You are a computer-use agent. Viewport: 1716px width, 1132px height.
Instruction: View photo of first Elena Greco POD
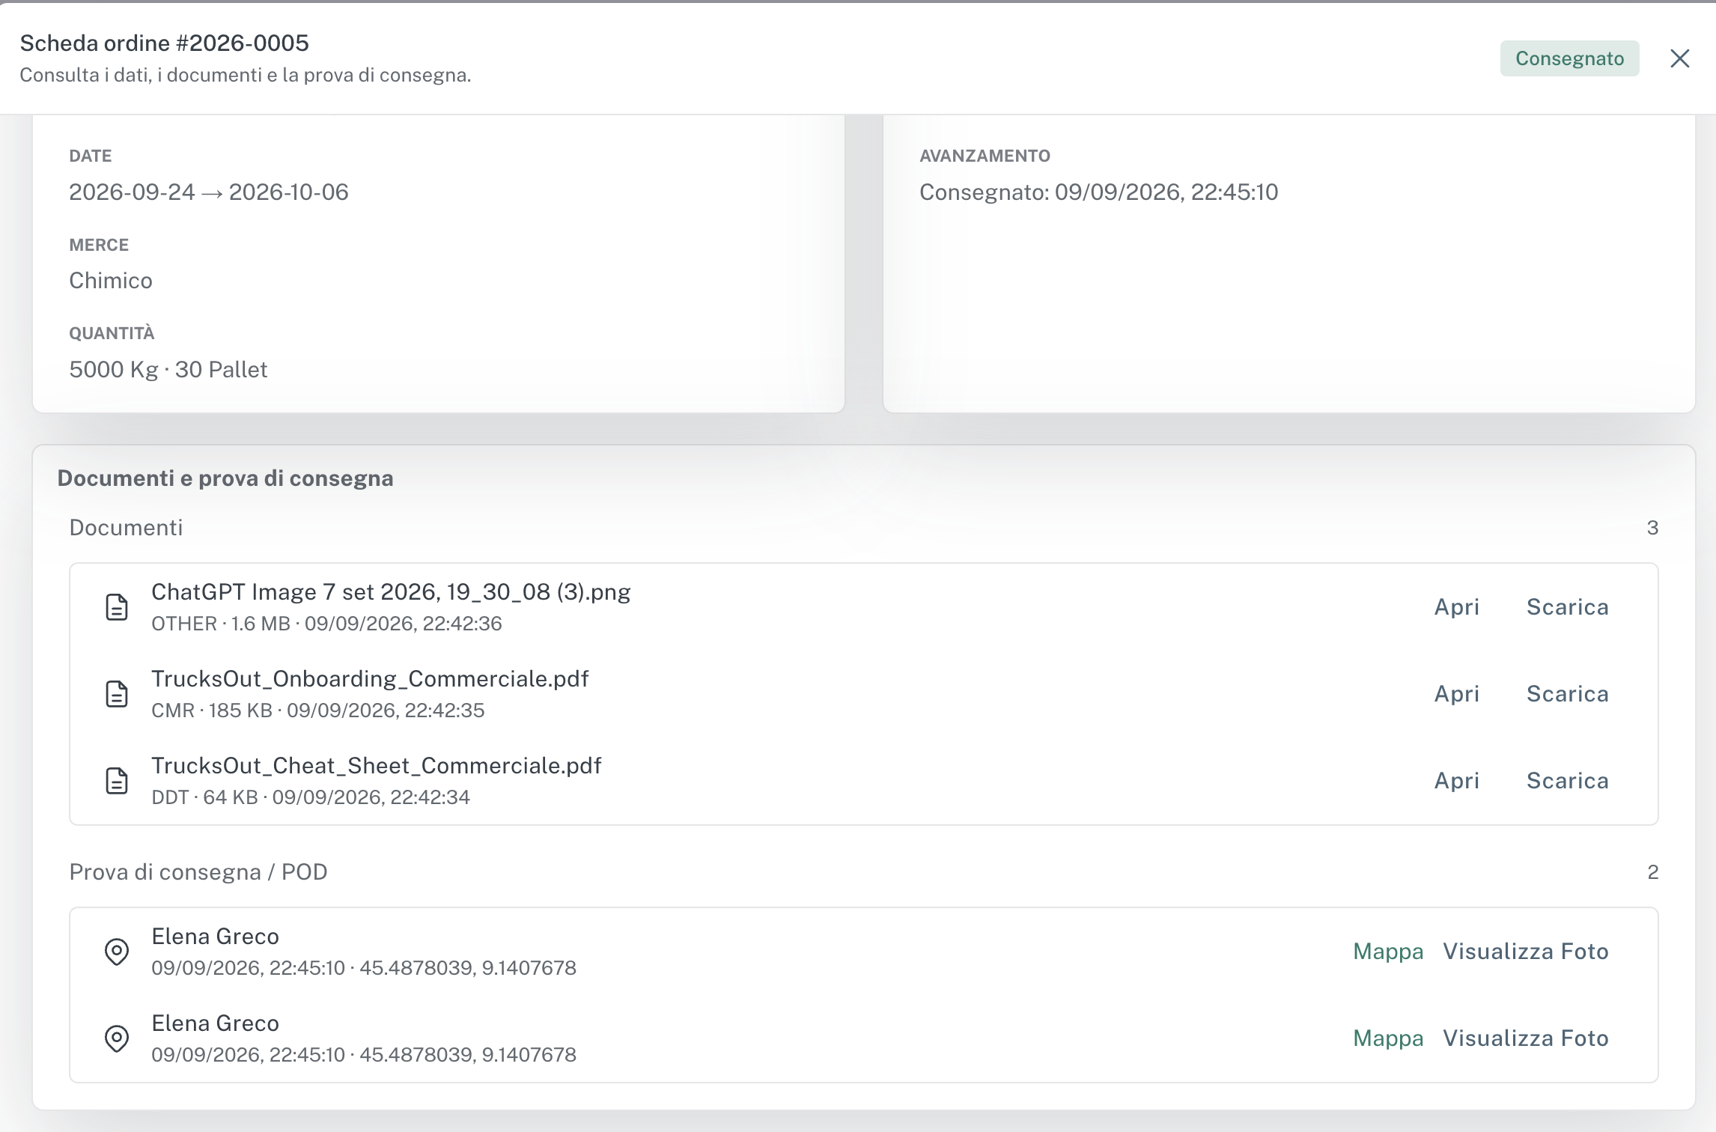point(1526,952)
